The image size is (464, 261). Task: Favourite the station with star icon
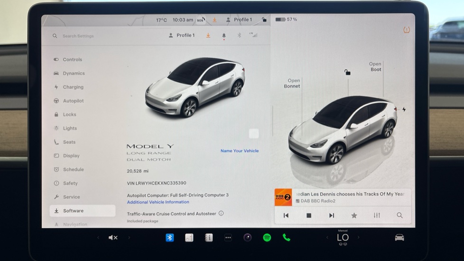pos(354,215)
